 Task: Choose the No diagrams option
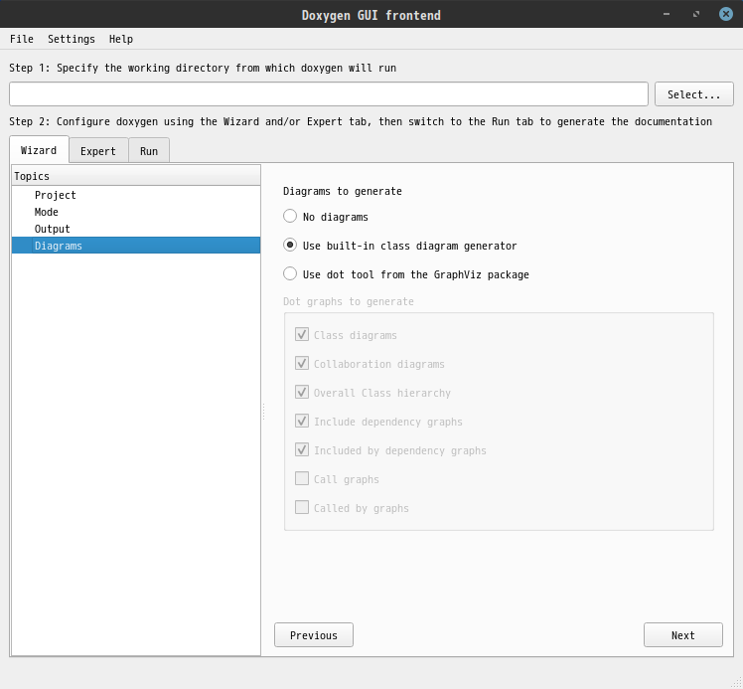tap(290, 216)
